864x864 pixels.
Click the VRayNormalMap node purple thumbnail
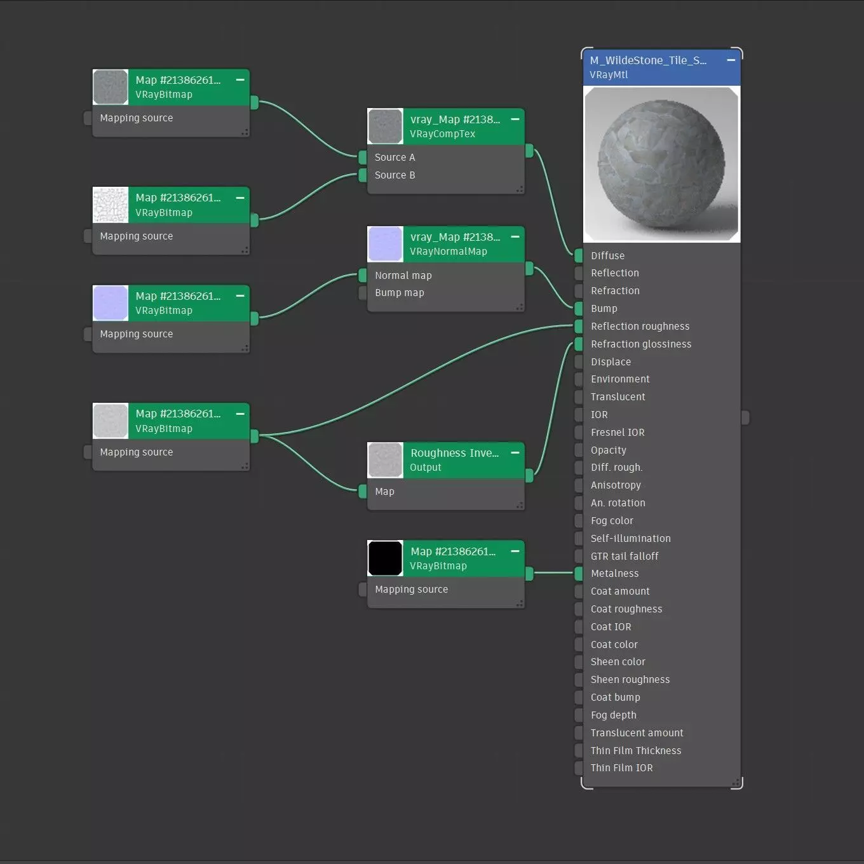coord(385,244)
